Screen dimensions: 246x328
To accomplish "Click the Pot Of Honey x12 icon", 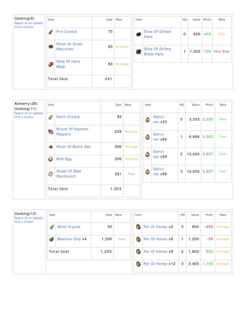I will pos(138,264).
